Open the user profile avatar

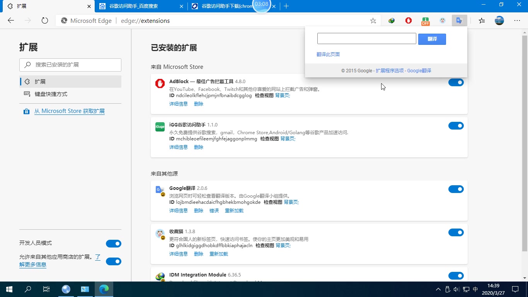499,21
